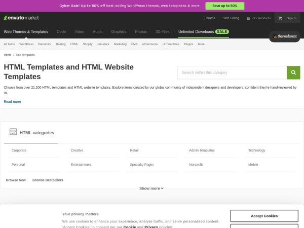Expand categories with Show more
The width and height of the screenshot is (304, 228).
[x=151, y=188]
